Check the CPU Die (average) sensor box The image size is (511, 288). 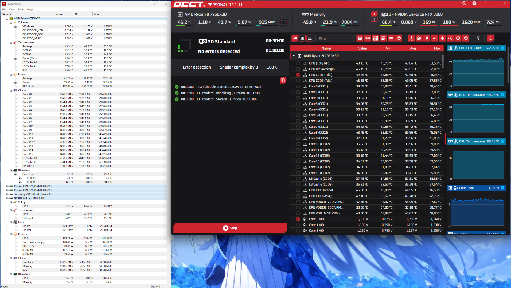click(x=298, y=69)
